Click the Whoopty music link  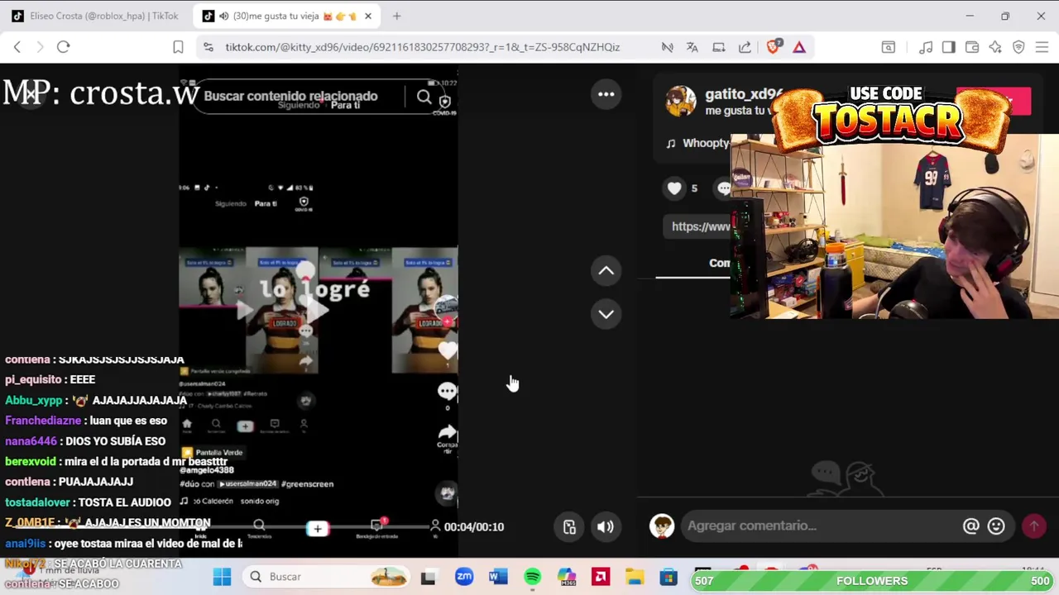pyautogui.click(x=705, y=143)
